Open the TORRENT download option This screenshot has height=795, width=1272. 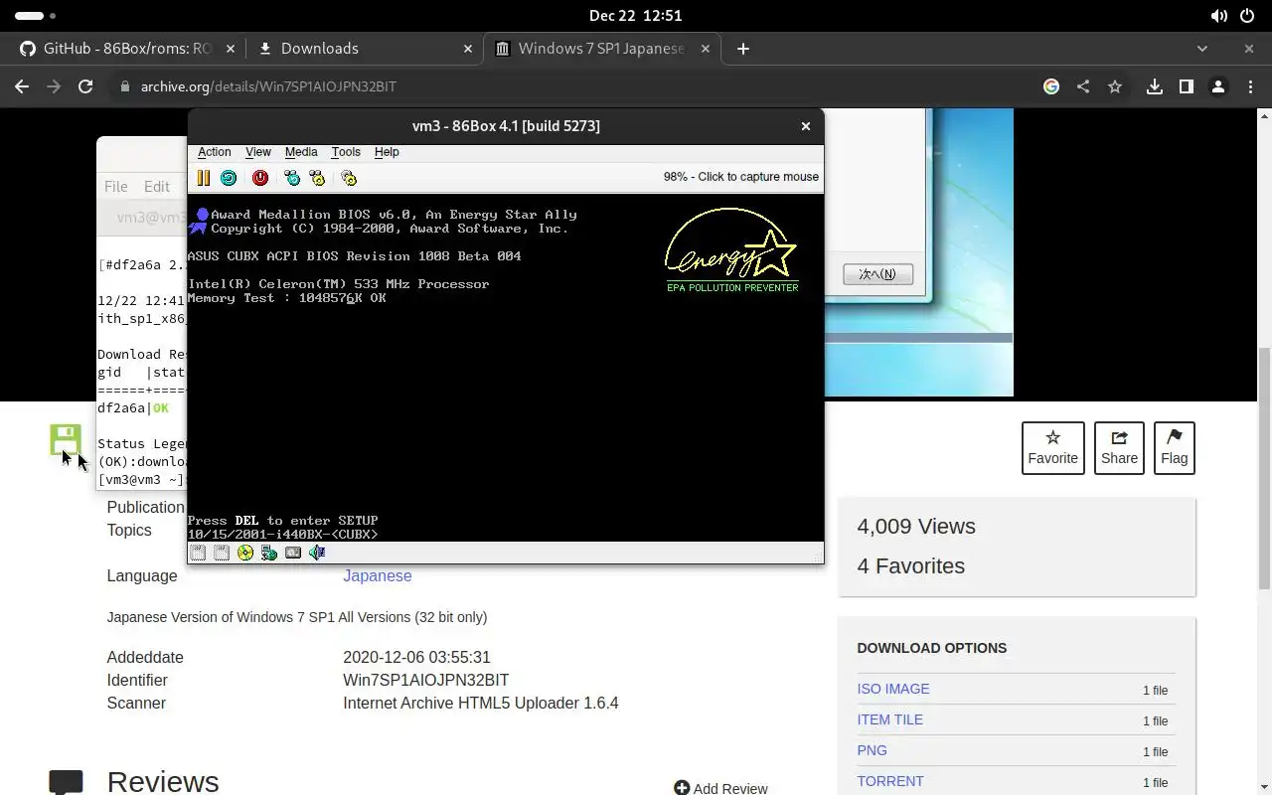pos(890,781)
